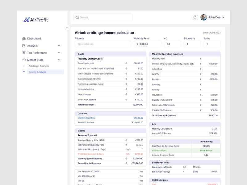
Task: Click Cashflow-to-Revenue Ratio 15.56%
Action: pyautogui.click(x=206, y=146)
